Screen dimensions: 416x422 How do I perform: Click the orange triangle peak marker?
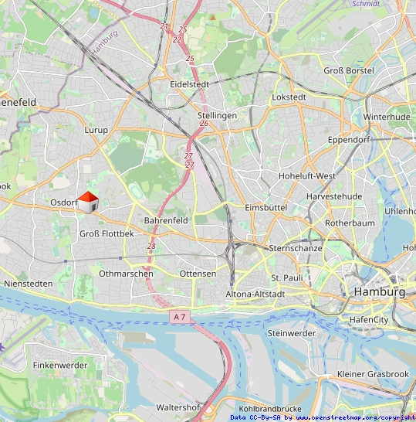pyautogui.click(x=213, y=18)
